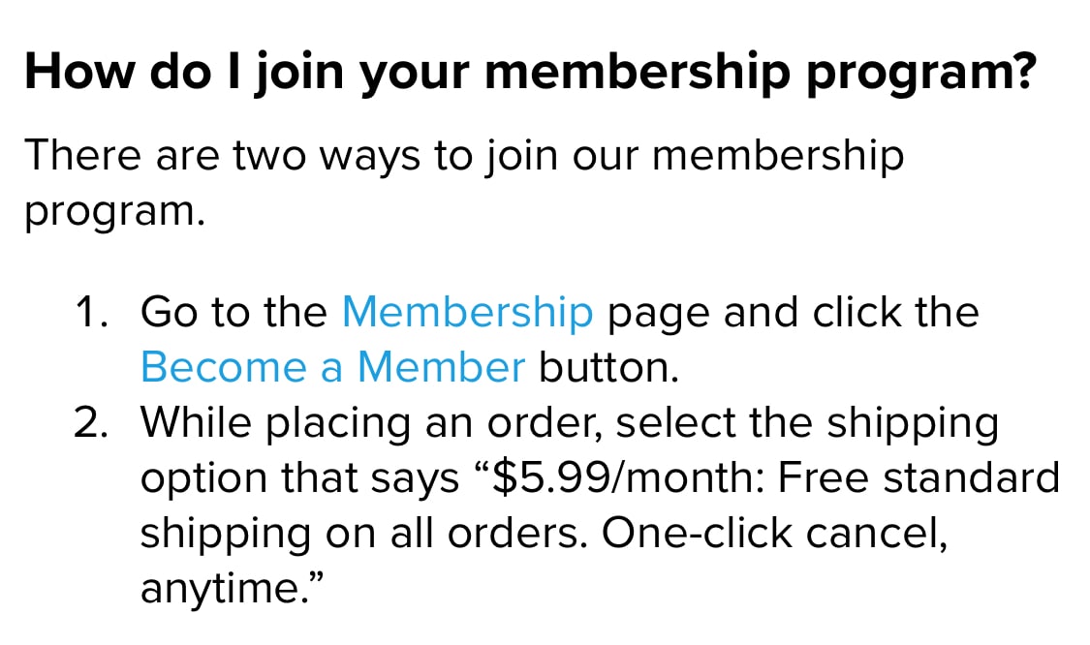Open the Membership page link
This screenshot has height=645, width=1090.
(467, 312)
